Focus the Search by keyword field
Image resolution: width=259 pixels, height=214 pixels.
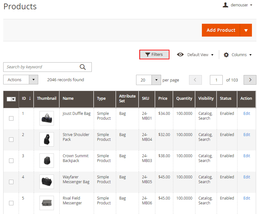42,67
